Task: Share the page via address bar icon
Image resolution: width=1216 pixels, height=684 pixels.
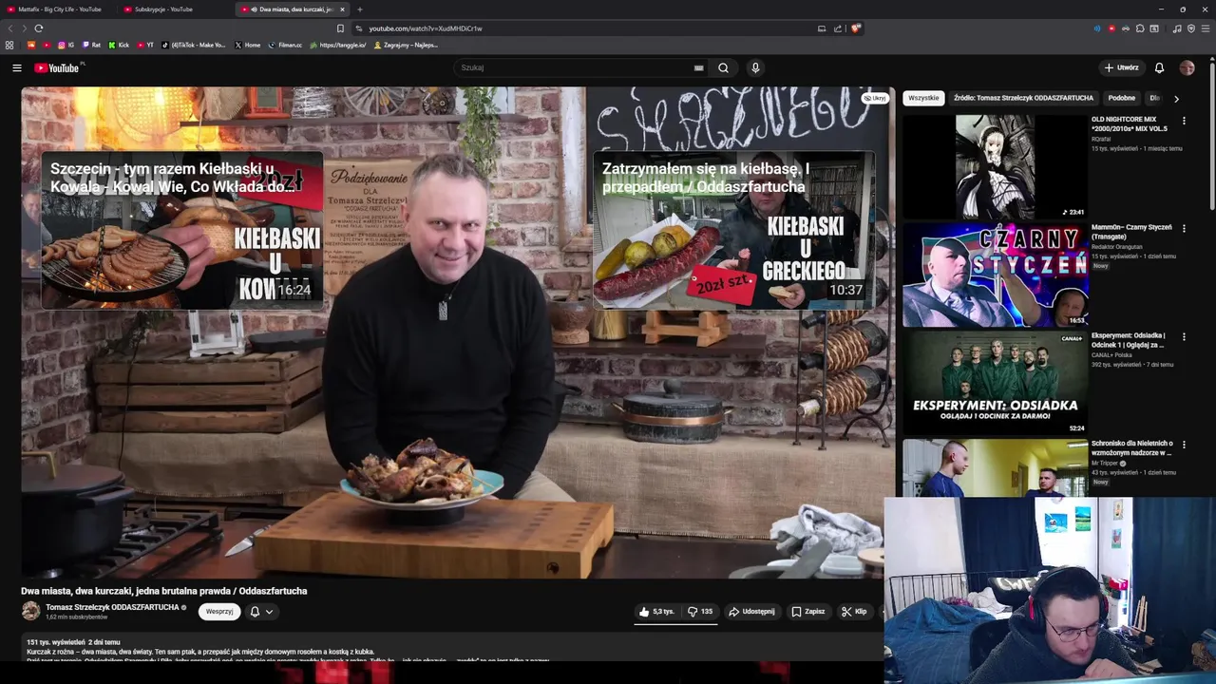Action: pyautogui.click(x=838, y=28)
